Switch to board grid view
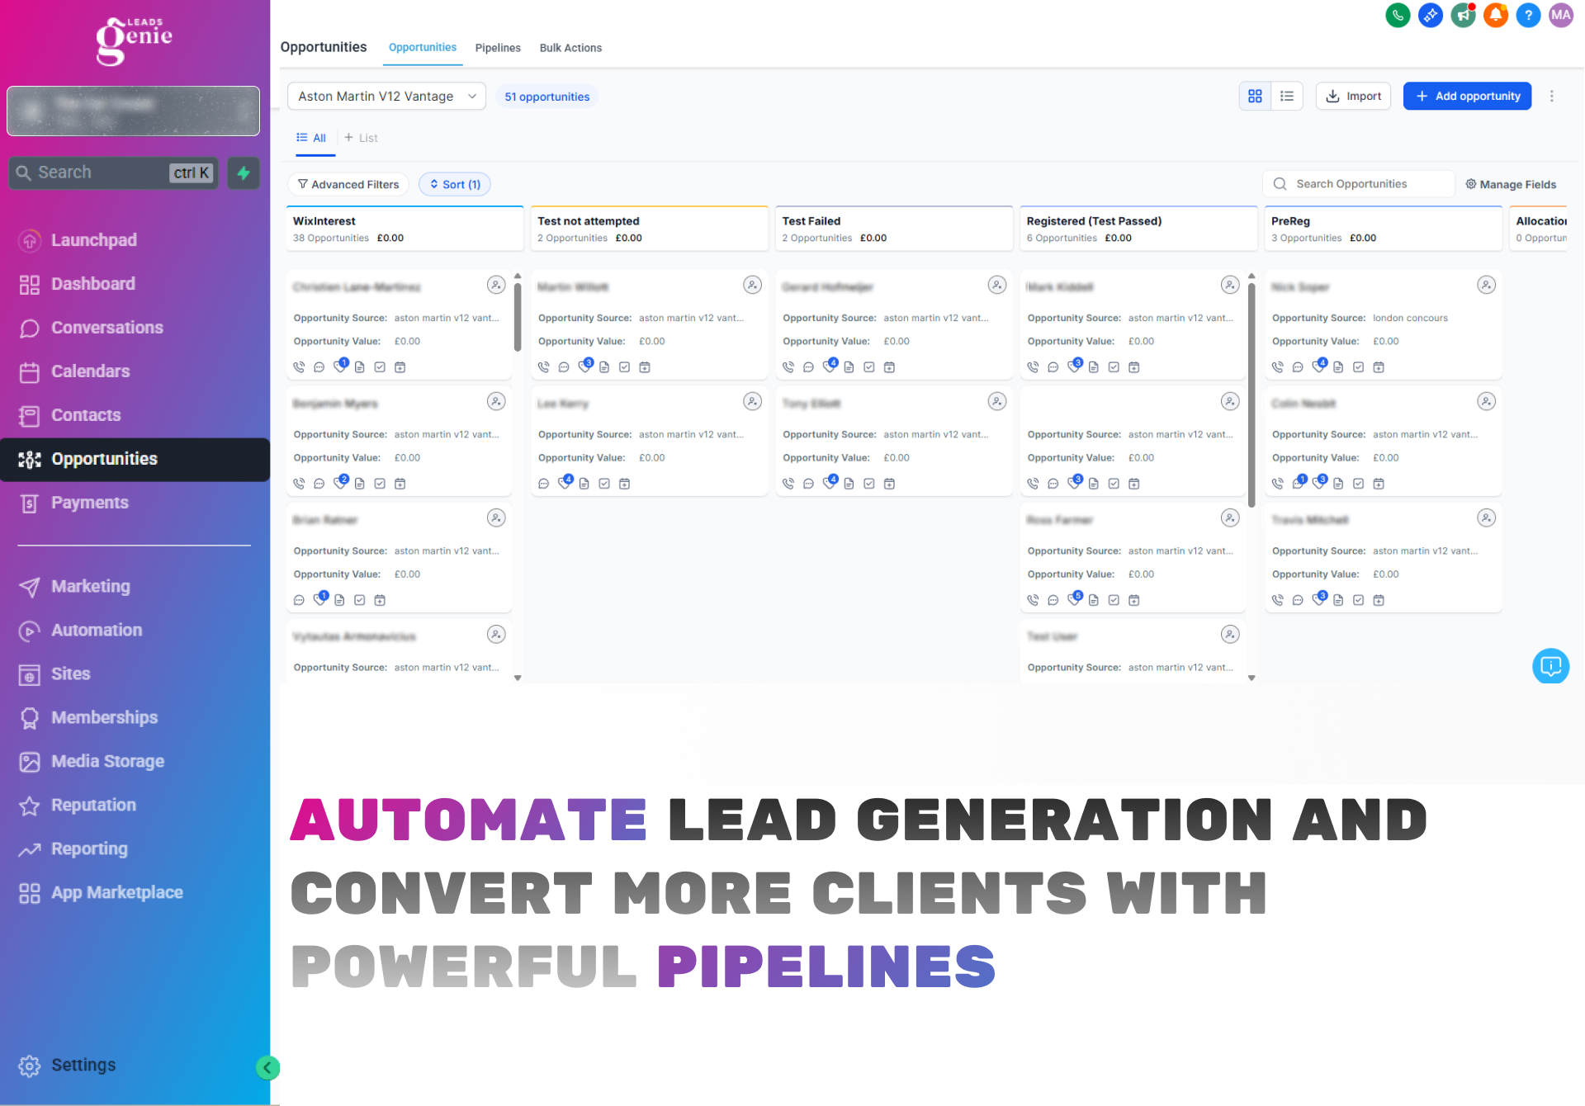 [1255, 96]
